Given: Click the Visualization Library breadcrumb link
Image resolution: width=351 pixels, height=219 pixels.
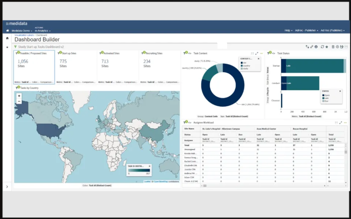Looking at the screenshot, I should click(24, 35).
